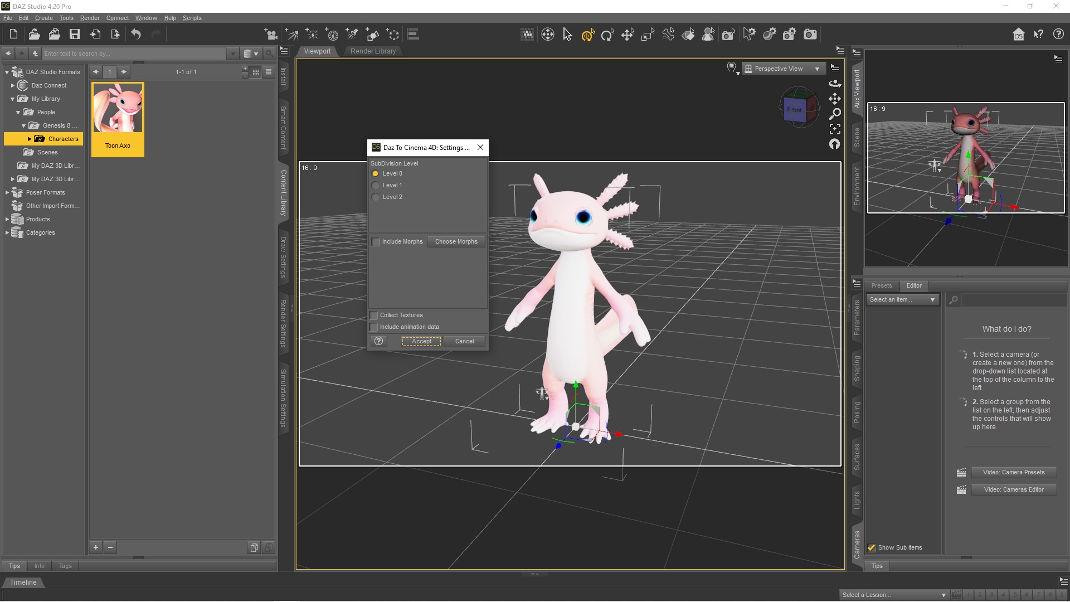Switch to the Presets tab

point(882,286)
